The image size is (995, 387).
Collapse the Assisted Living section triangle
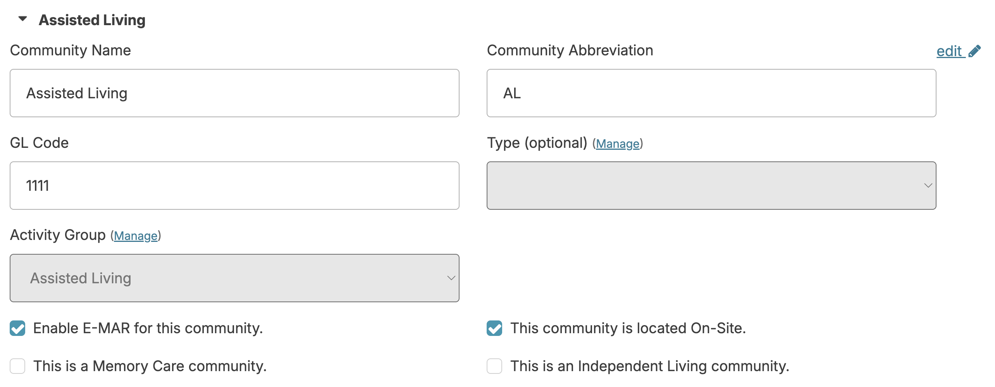(x=23, y=19)
